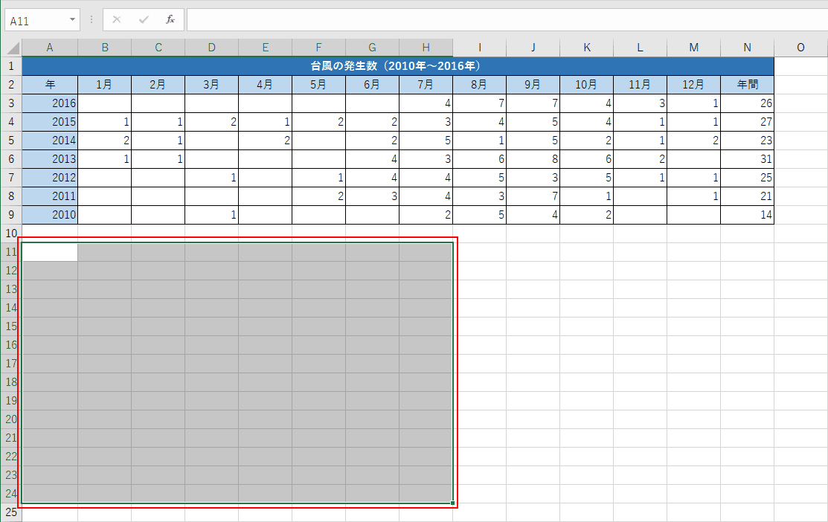
Task: Click the Enter checkmark icon in formula bar
Action: [143, 19]
